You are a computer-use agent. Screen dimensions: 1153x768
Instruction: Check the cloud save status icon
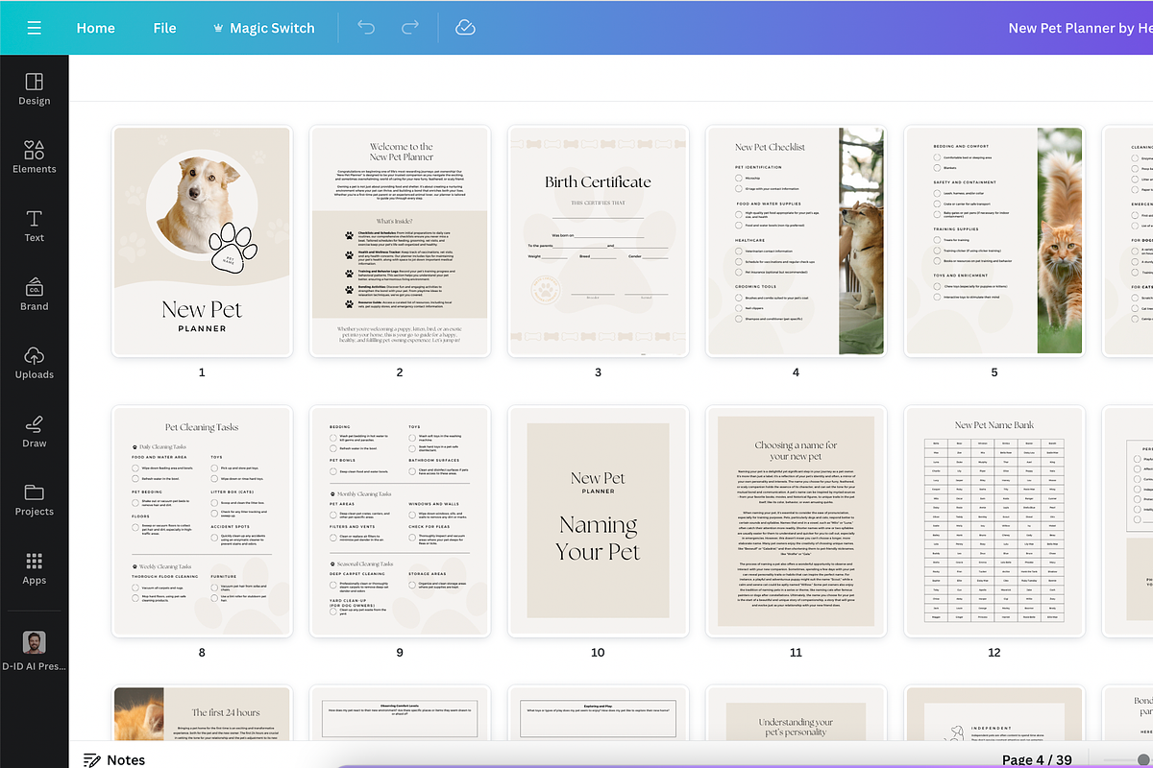point(465,28)
